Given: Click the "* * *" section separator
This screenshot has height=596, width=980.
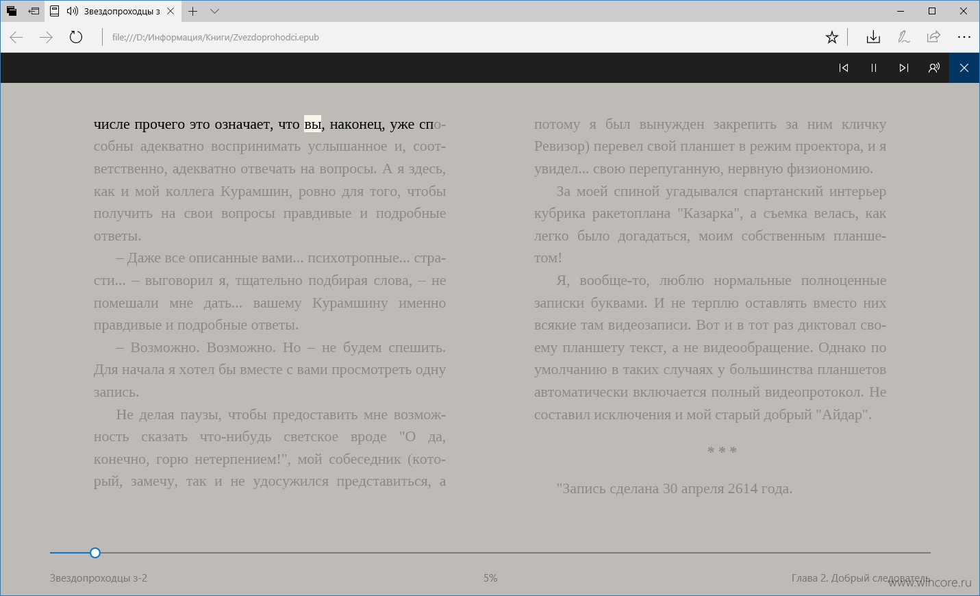Looking at the screenshot, I should point(722,451).
